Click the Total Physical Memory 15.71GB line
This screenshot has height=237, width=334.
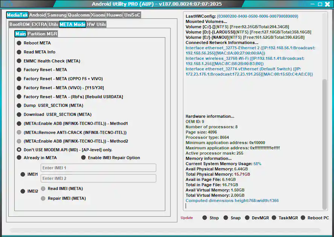point(218,174)
